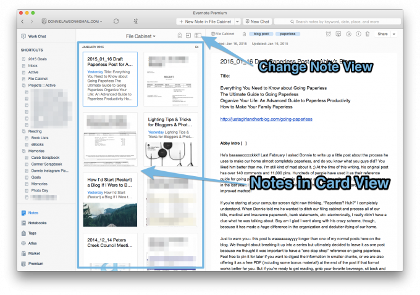Click the annotate circled-a icon
The height and width of the screenshot is (295, 420).
348,34
